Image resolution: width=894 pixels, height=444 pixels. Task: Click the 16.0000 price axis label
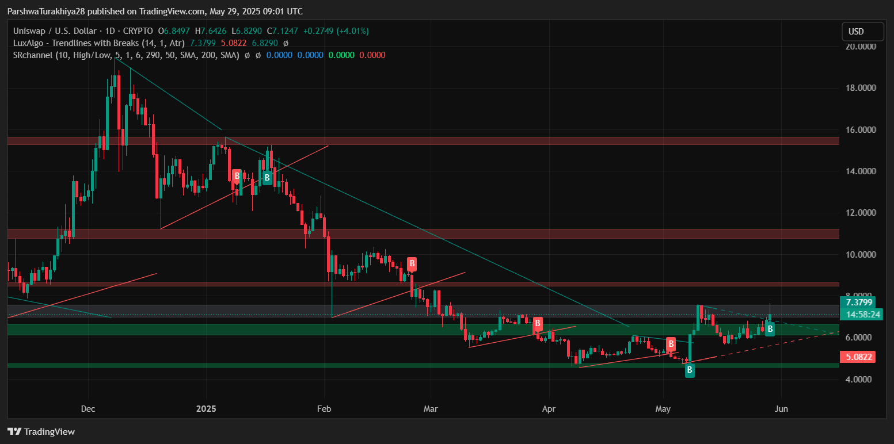click(x=860, y=130)
